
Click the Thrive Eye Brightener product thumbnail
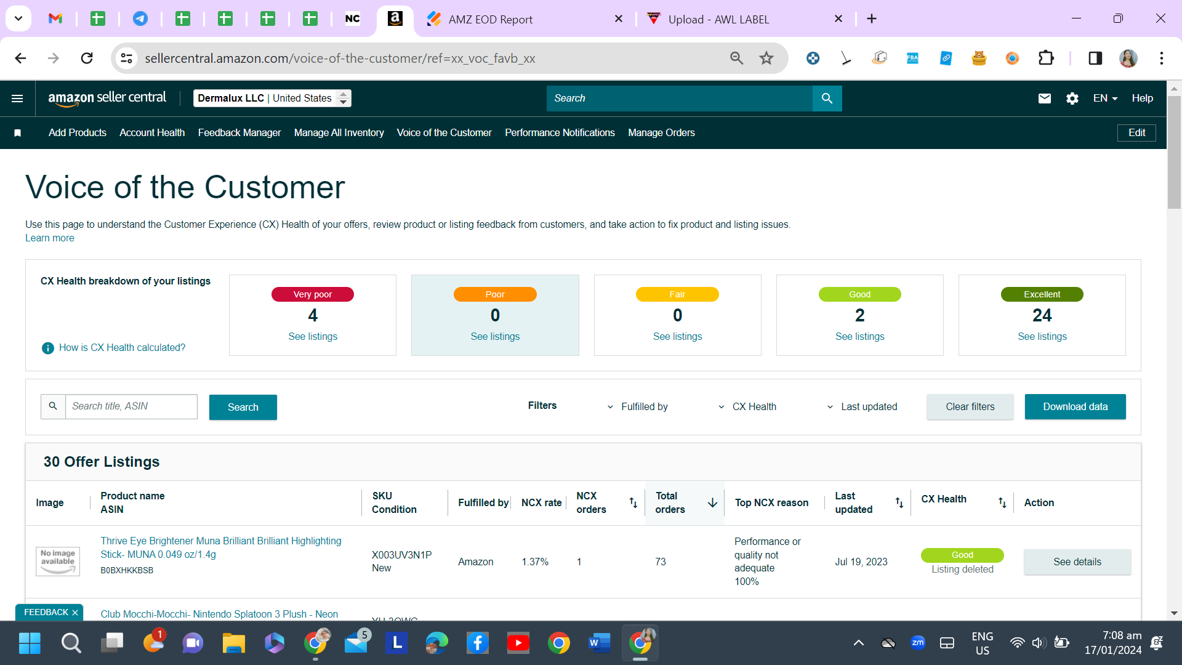pyautogui.click(x=58, y=562)
